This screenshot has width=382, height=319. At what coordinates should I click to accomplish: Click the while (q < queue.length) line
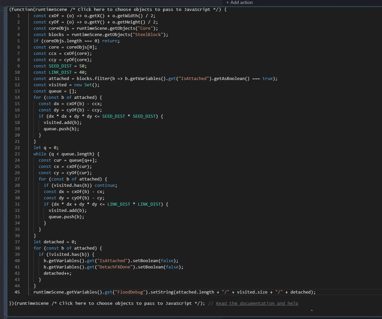point(66,154)
